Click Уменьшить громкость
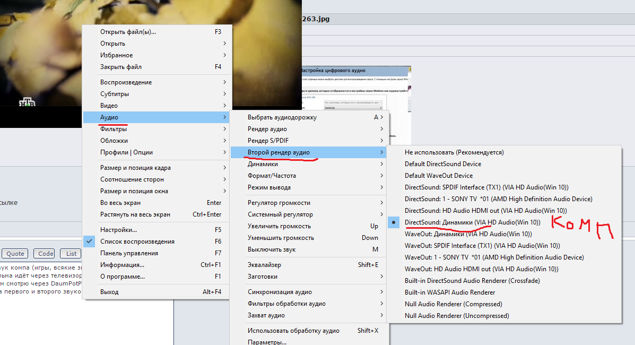635x345 pixels. click(309, 238)
